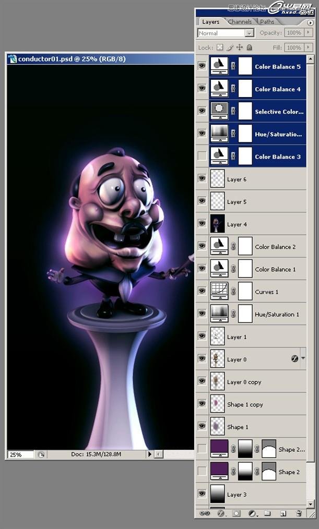Open the Fill slider arrow

coord(309,47)
